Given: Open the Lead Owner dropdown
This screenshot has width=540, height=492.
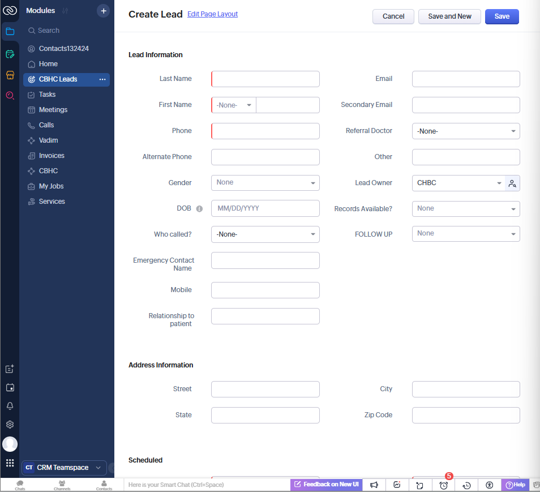Looking at the screenshot, I should [458, 183].
